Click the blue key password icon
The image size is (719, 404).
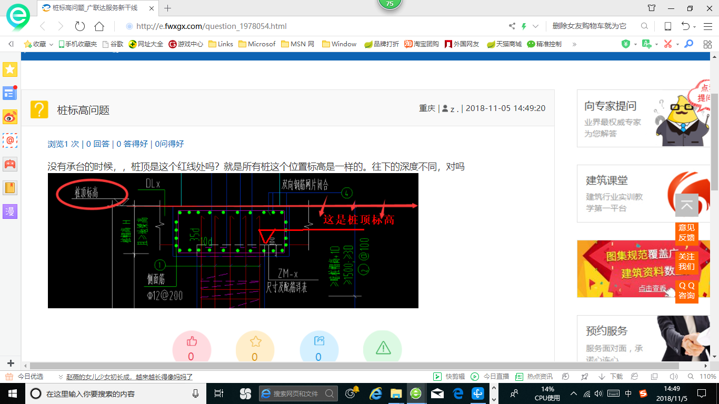pos(688,44)
